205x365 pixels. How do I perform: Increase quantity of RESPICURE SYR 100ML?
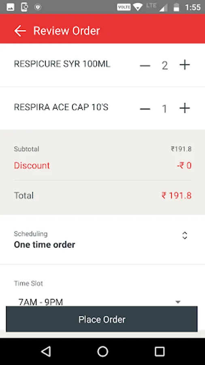(x=185, y=65)
